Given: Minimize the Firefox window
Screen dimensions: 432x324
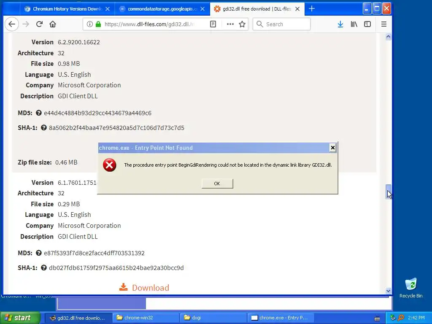Looking at the screenshot, I should 367,8.
